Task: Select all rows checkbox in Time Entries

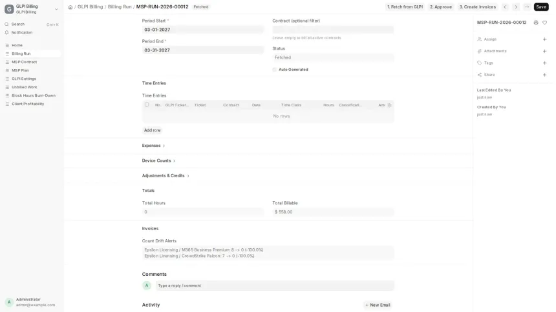Action: (147, 104)
